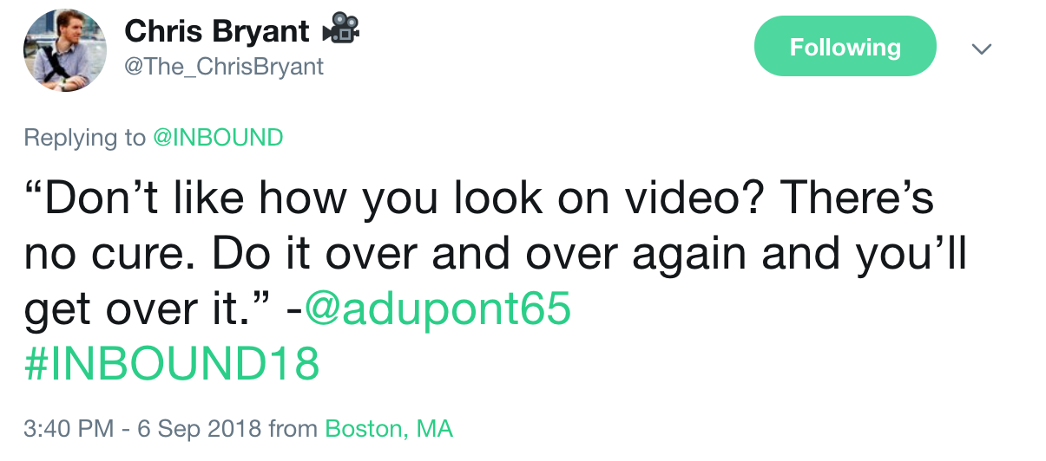
Task: Visit the @The_ChrisBryant handle
Action: coord(224,67)
